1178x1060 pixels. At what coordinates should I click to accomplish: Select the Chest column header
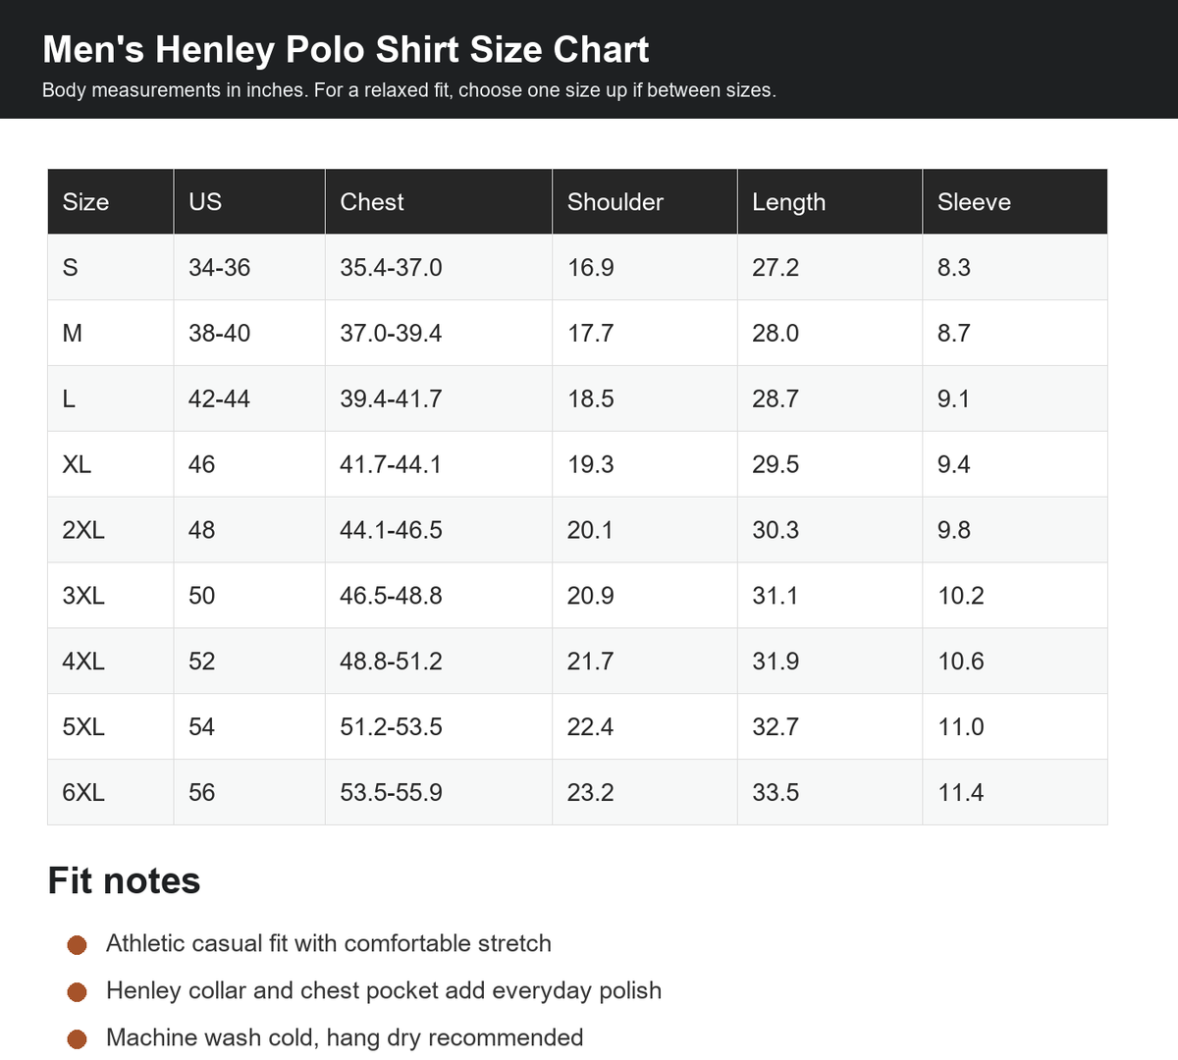[x=439, y=201]
